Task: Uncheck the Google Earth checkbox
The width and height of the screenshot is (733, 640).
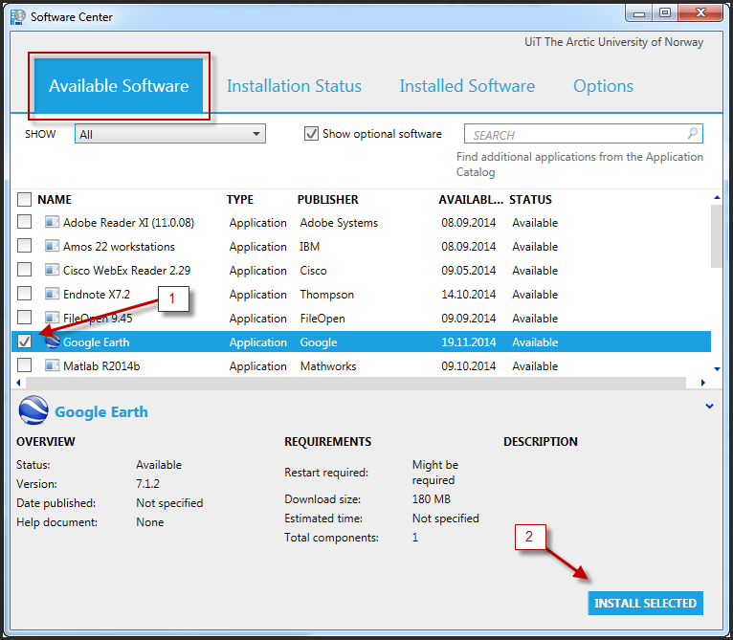Action: click(25, 342)
